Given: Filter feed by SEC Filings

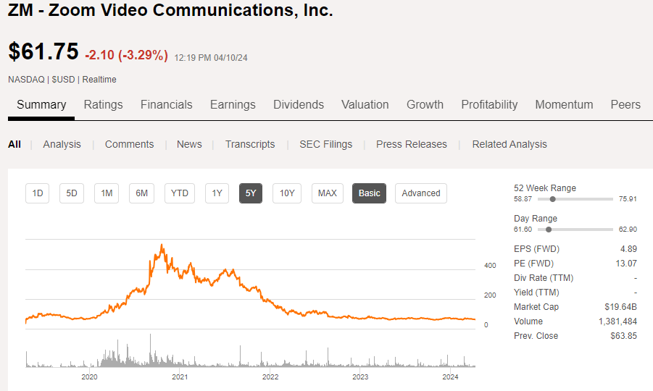Looking at the screenshot, I should [x=326, y=144].
